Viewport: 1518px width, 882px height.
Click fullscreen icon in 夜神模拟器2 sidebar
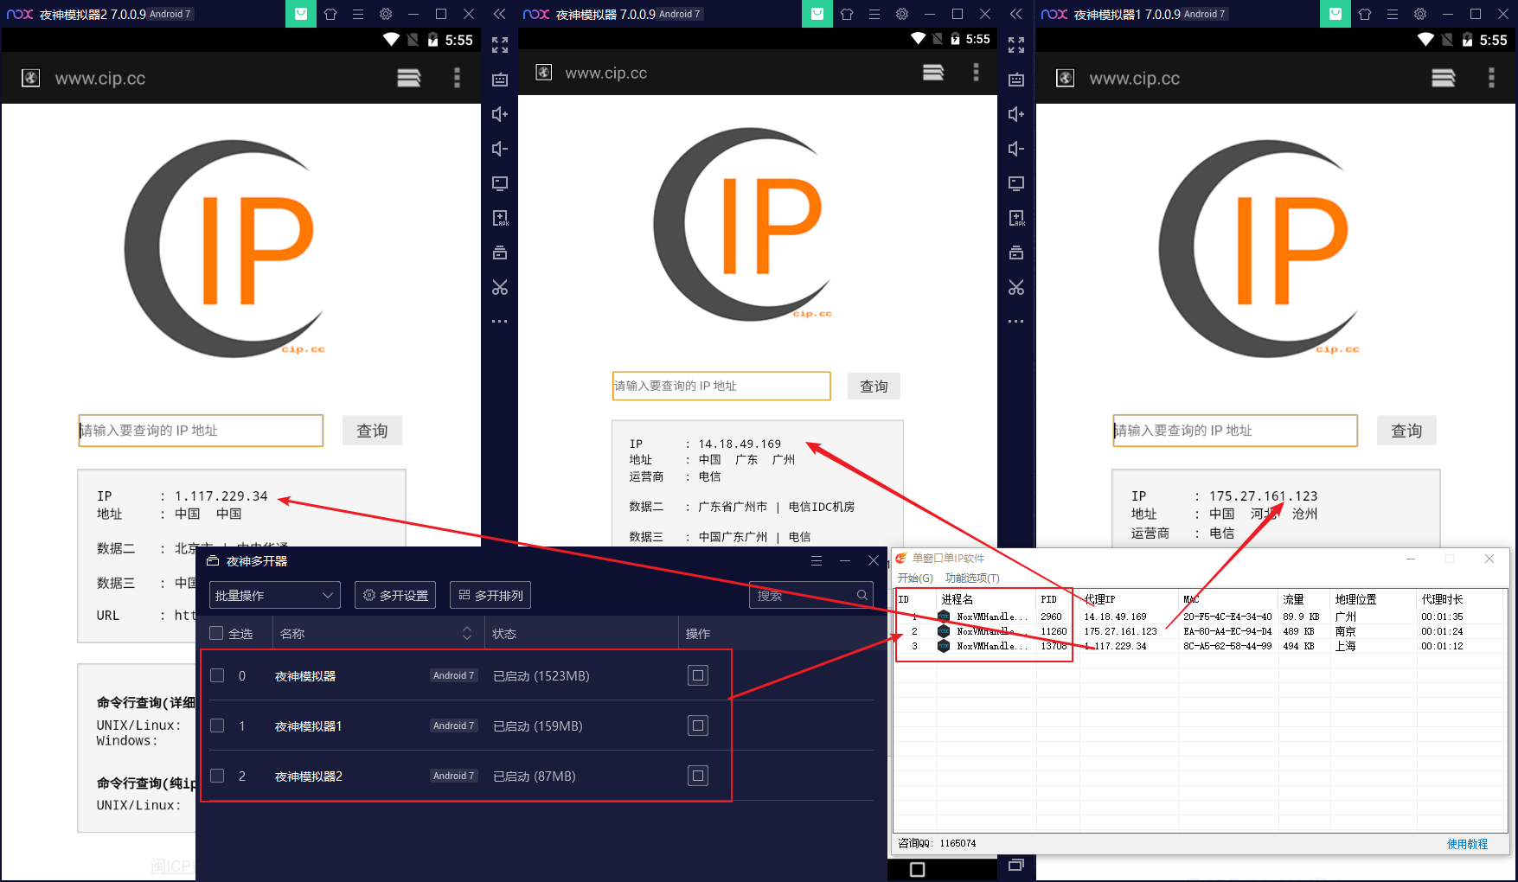500,45
